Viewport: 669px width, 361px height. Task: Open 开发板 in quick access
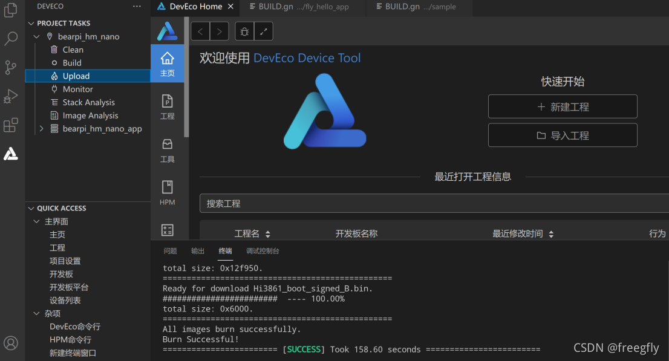(61, 274)
